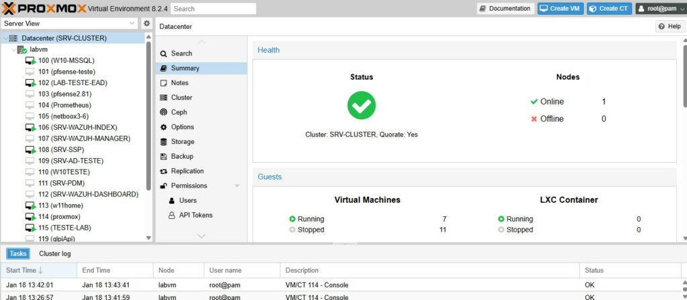This screenshot has width=687, height=300.
Task: Click VM 114 (proxmox) monitor icon
Action: coord(30,216)
